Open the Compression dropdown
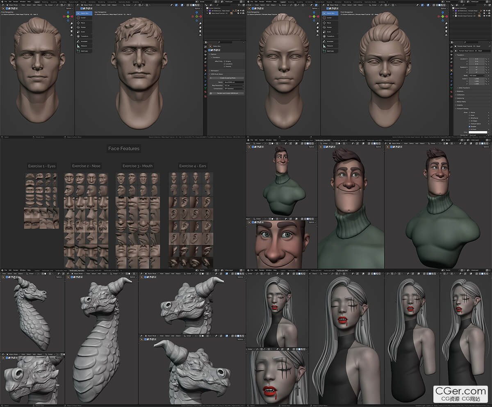 [233, 89]
